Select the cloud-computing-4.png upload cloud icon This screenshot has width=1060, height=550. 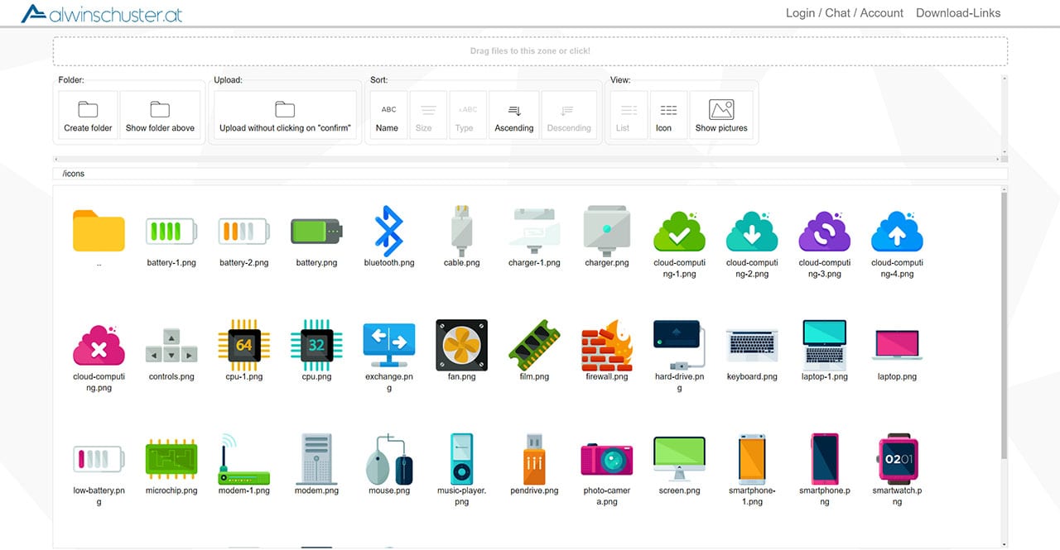pyautogui.click(x=897, y=231)
